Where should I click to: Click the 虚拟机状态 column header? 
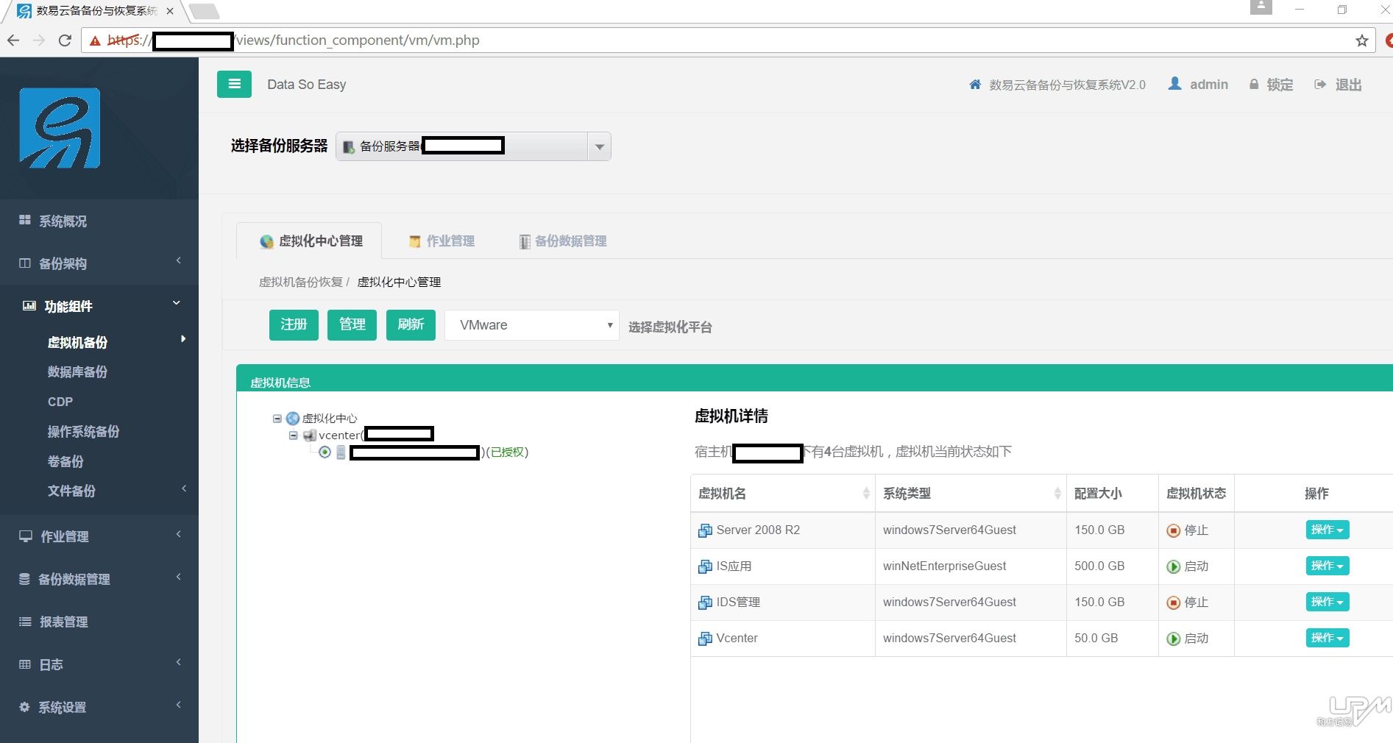click(x=1197, y=493)
